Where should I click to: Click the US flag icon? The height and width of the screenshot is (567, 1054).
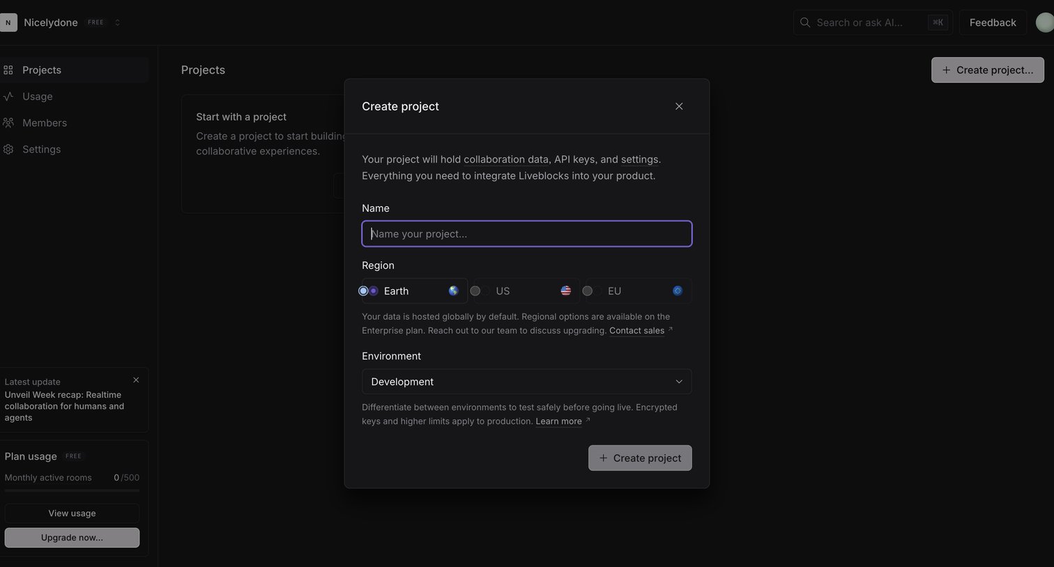pos(565,291)
